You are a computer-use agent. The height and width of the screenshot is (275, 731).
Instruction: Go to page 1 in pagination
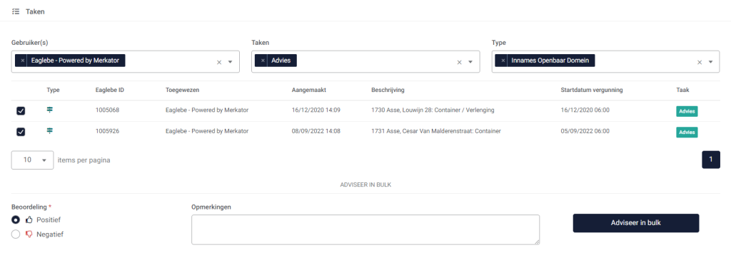click(x=711, y=160)
